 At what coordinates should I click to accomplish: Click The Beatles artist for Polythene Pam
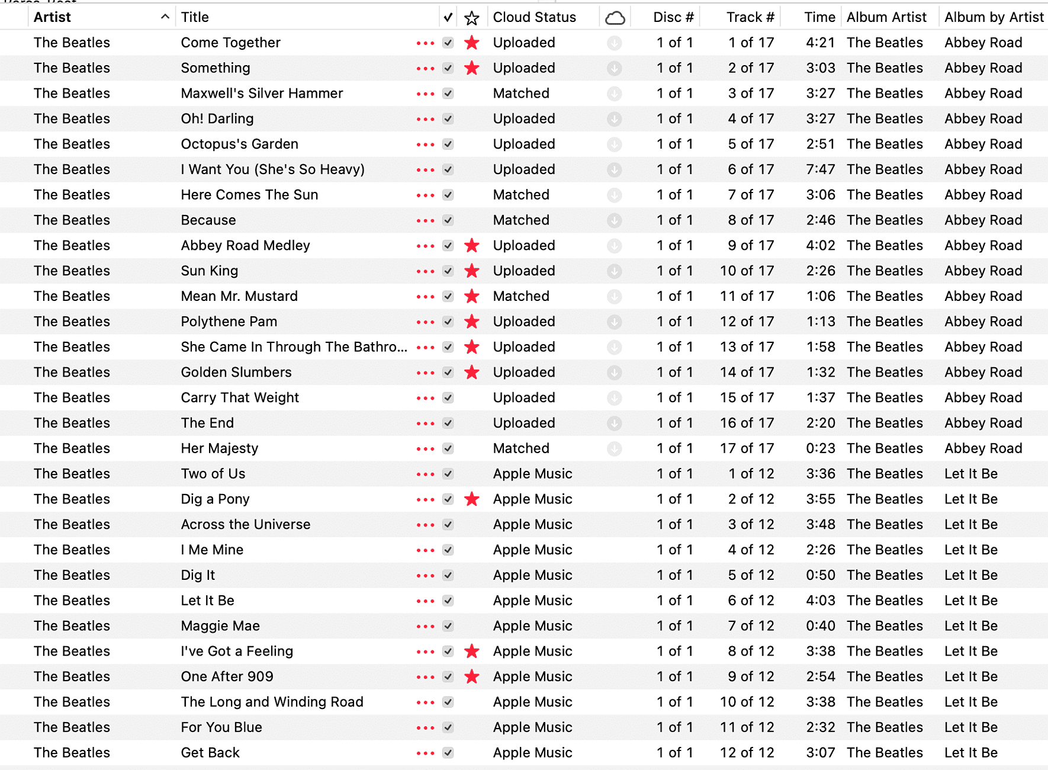tap(72, 322)
